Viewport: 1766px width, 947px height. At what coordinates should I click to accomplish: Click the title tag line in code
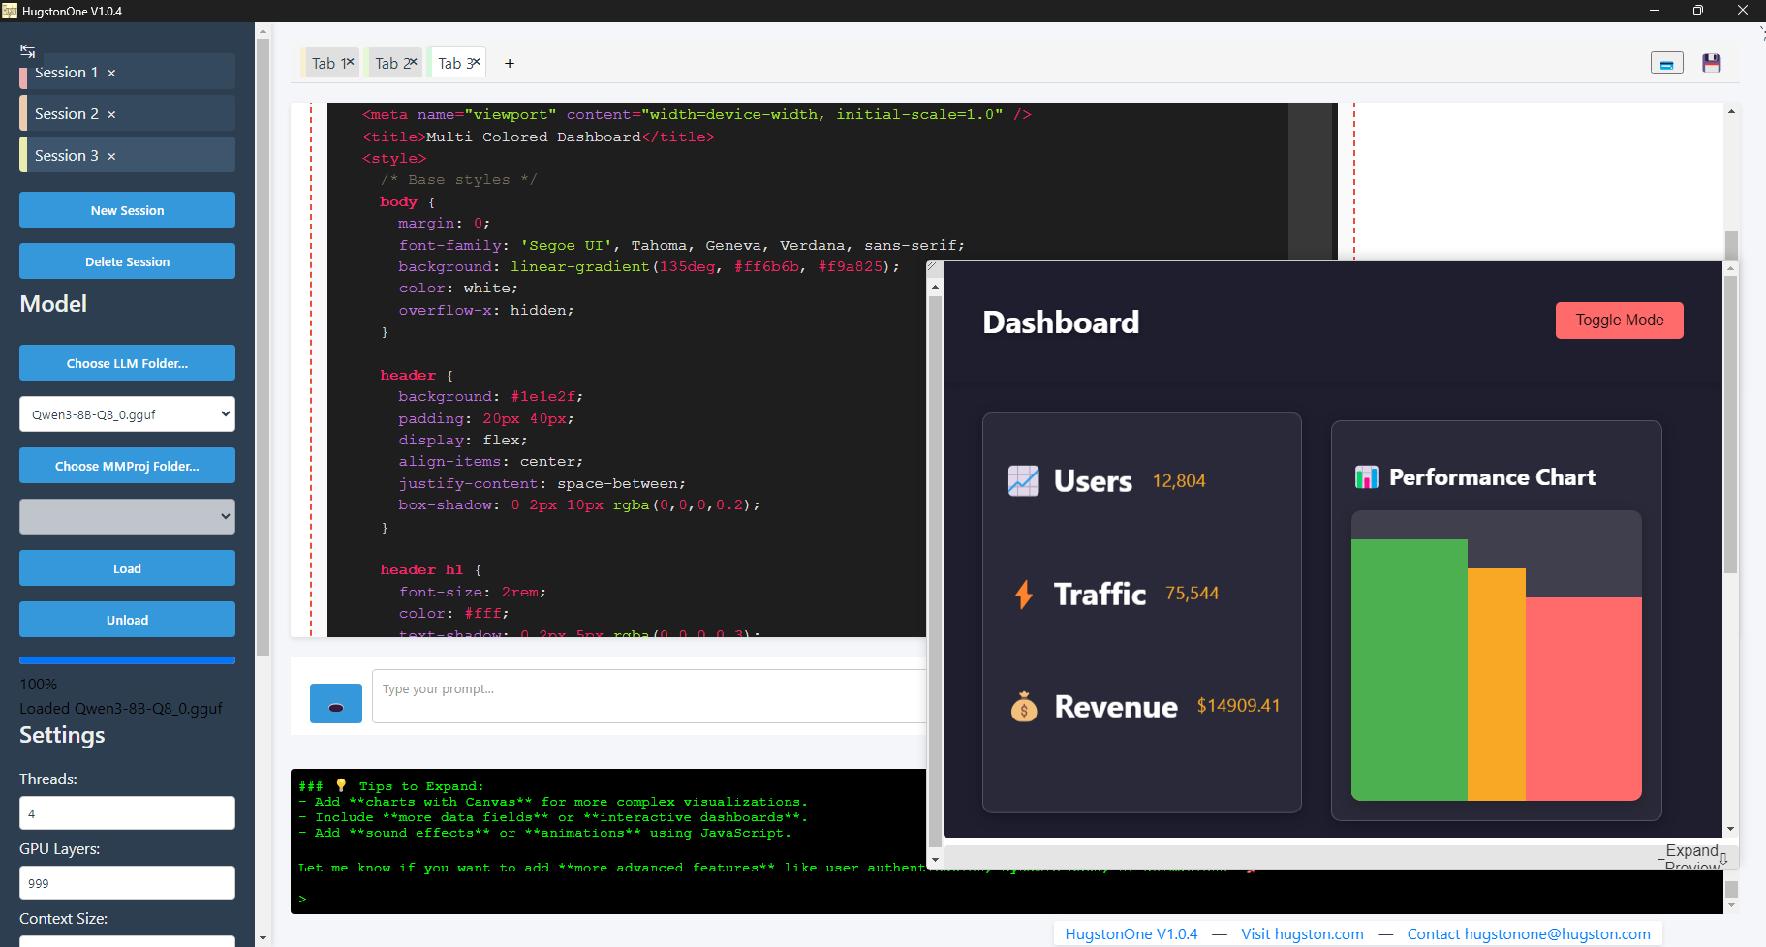tap(538, 137)
